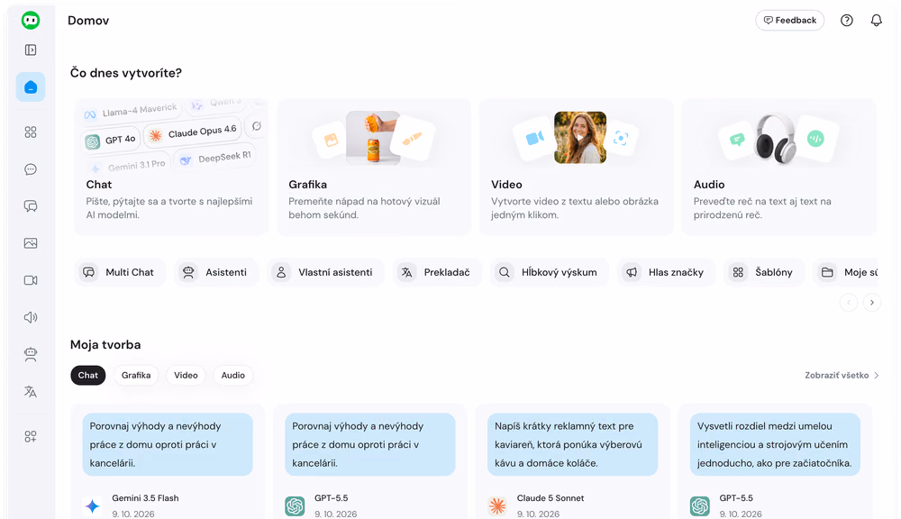The height and width of the screenshot is (519, 901).
Task: Open the Chat card
Action: tap(171, 167)
